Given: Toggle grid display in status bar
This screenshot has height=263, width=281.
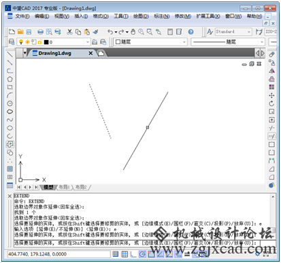Looking at the screenshot, I should point(125,254).
